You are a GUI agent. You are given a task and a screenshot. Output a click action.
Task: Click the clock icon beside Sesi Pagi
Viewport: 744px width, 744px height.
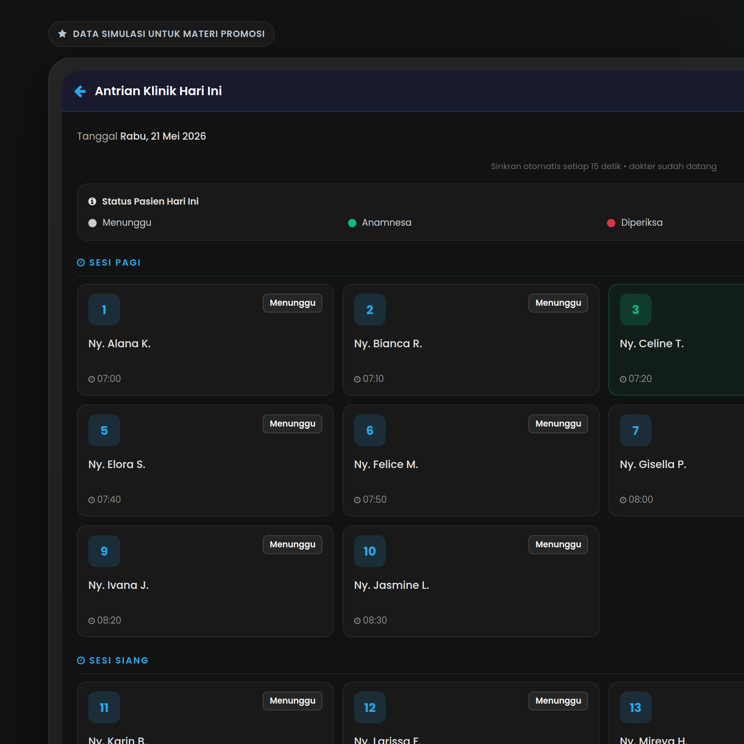81,262
